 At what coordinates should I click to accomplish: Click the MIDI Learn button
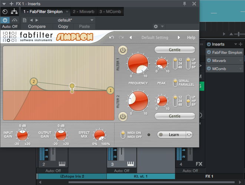171,135
